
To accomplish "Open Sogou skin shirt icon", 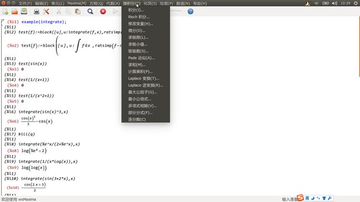I will click(324, 198).
